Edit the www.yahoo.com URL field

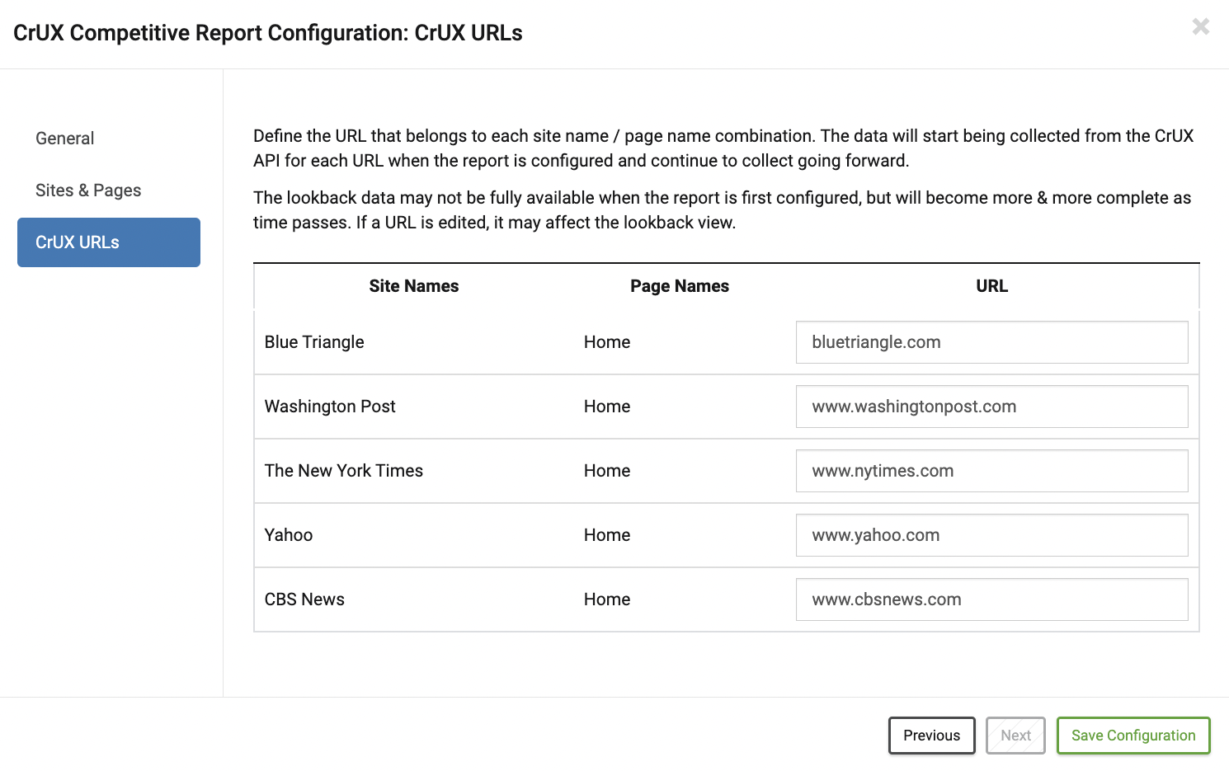(x=991, y=535)
